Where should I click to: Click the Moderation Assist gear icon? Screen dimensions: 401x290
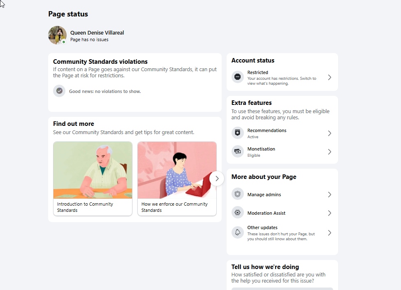238,213
